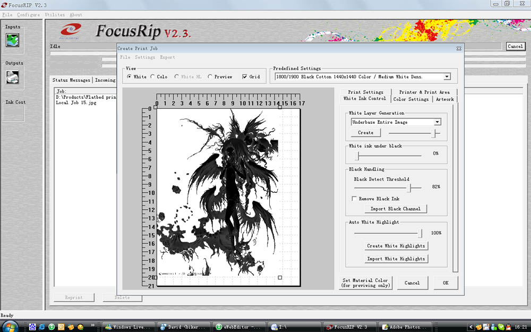The width and height of the screenshot is (531, 332).
Task: Close the Create Print Job dialog
Action: pyautogui.click(x=459, y=48)
